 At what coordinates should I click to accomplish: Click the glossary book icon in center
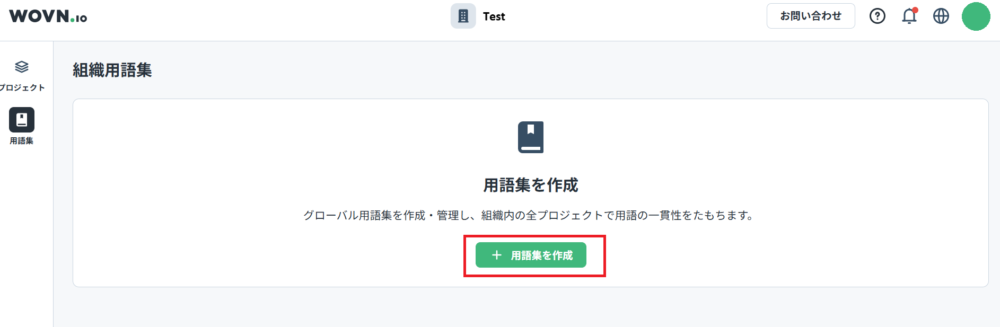click(531, 136)
